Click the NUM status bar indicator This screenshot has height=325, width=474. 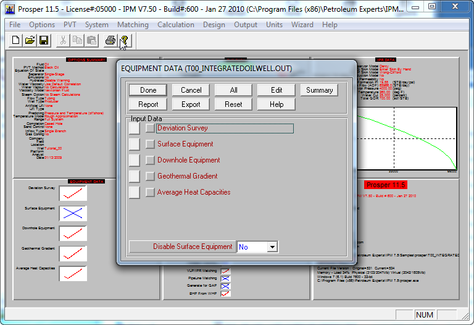coord(425,315)
